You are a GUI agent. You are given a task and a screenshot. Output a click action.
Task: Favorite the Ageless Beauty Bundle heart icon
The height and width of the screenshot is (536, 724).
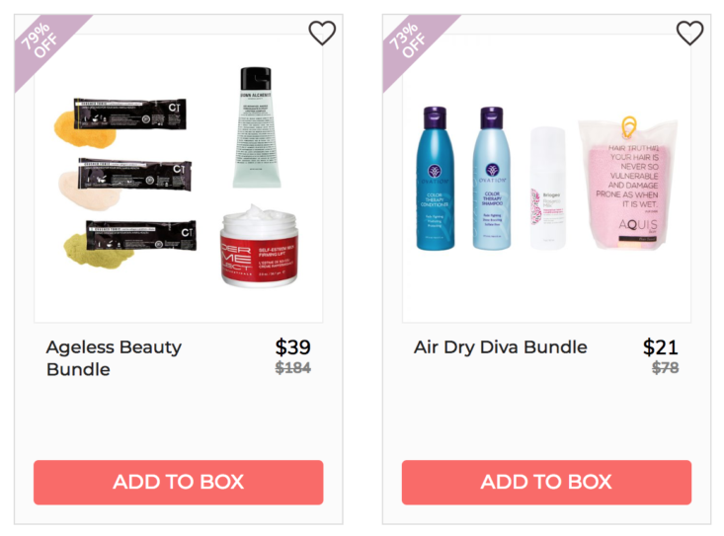[x=322, y=34]
